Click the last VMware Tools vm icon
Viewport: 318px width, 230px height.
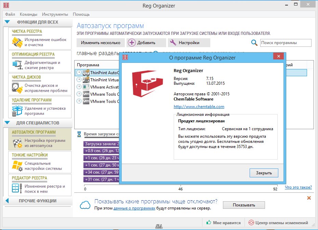click(86, 101)
